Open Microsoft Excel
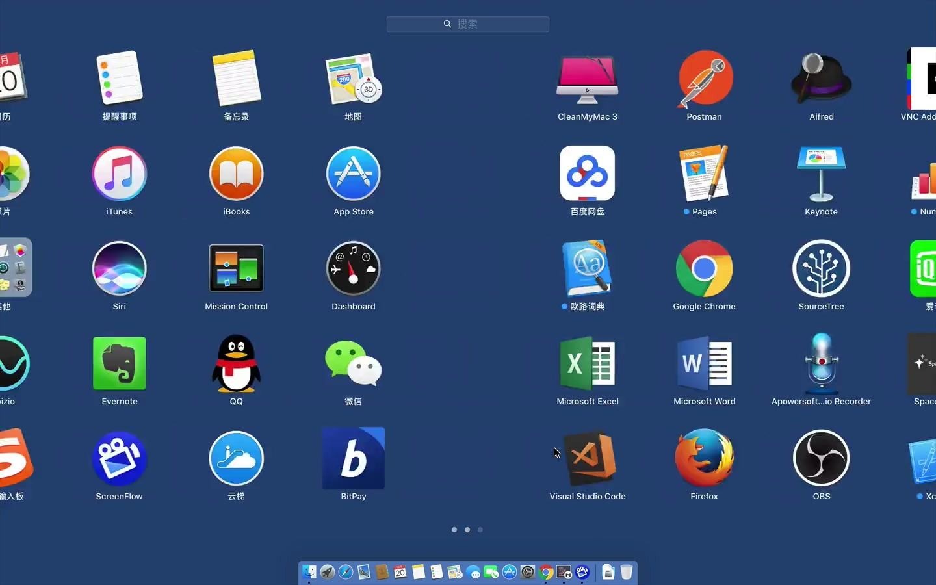The height and width of the screenshot is (585, 936). [588, 363]
